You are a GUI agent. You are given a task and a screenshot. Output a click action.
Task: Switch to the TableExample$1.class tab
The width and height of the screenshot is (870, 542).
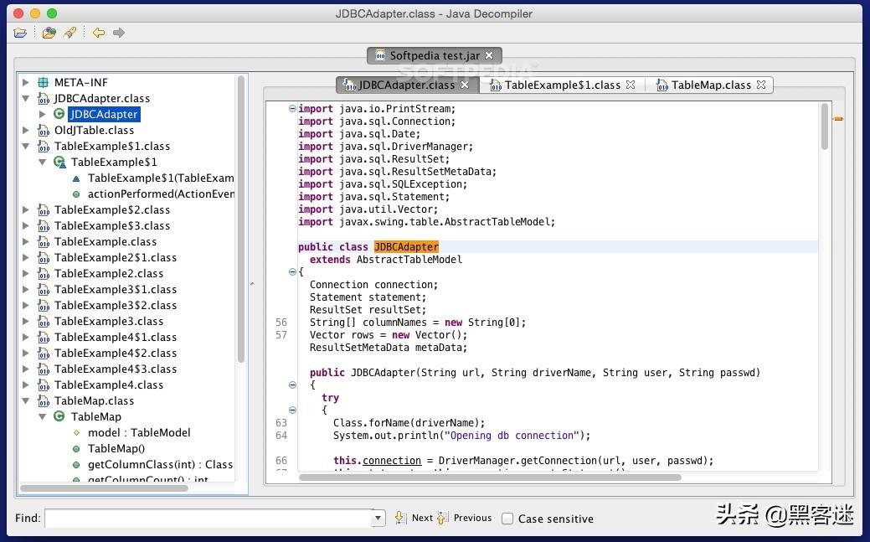561,85
